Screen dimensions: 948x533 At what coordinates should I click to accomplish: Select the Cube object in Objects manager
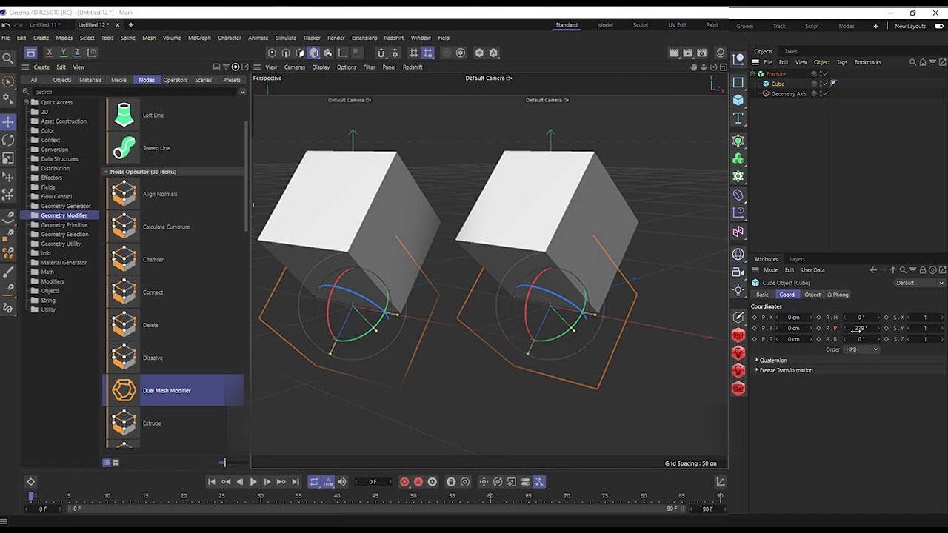click(x=778, y=84)
